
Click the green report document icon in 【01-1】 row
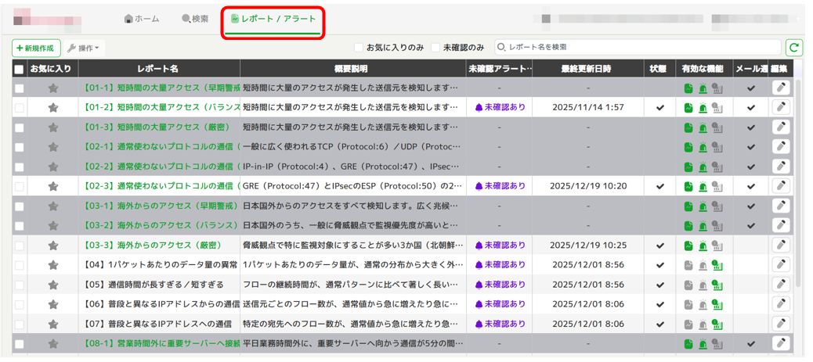coord(688,88)
